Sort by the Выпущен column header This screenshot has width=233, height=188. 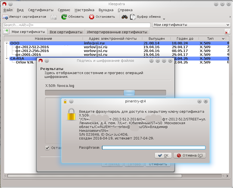[x=156, y=38]
